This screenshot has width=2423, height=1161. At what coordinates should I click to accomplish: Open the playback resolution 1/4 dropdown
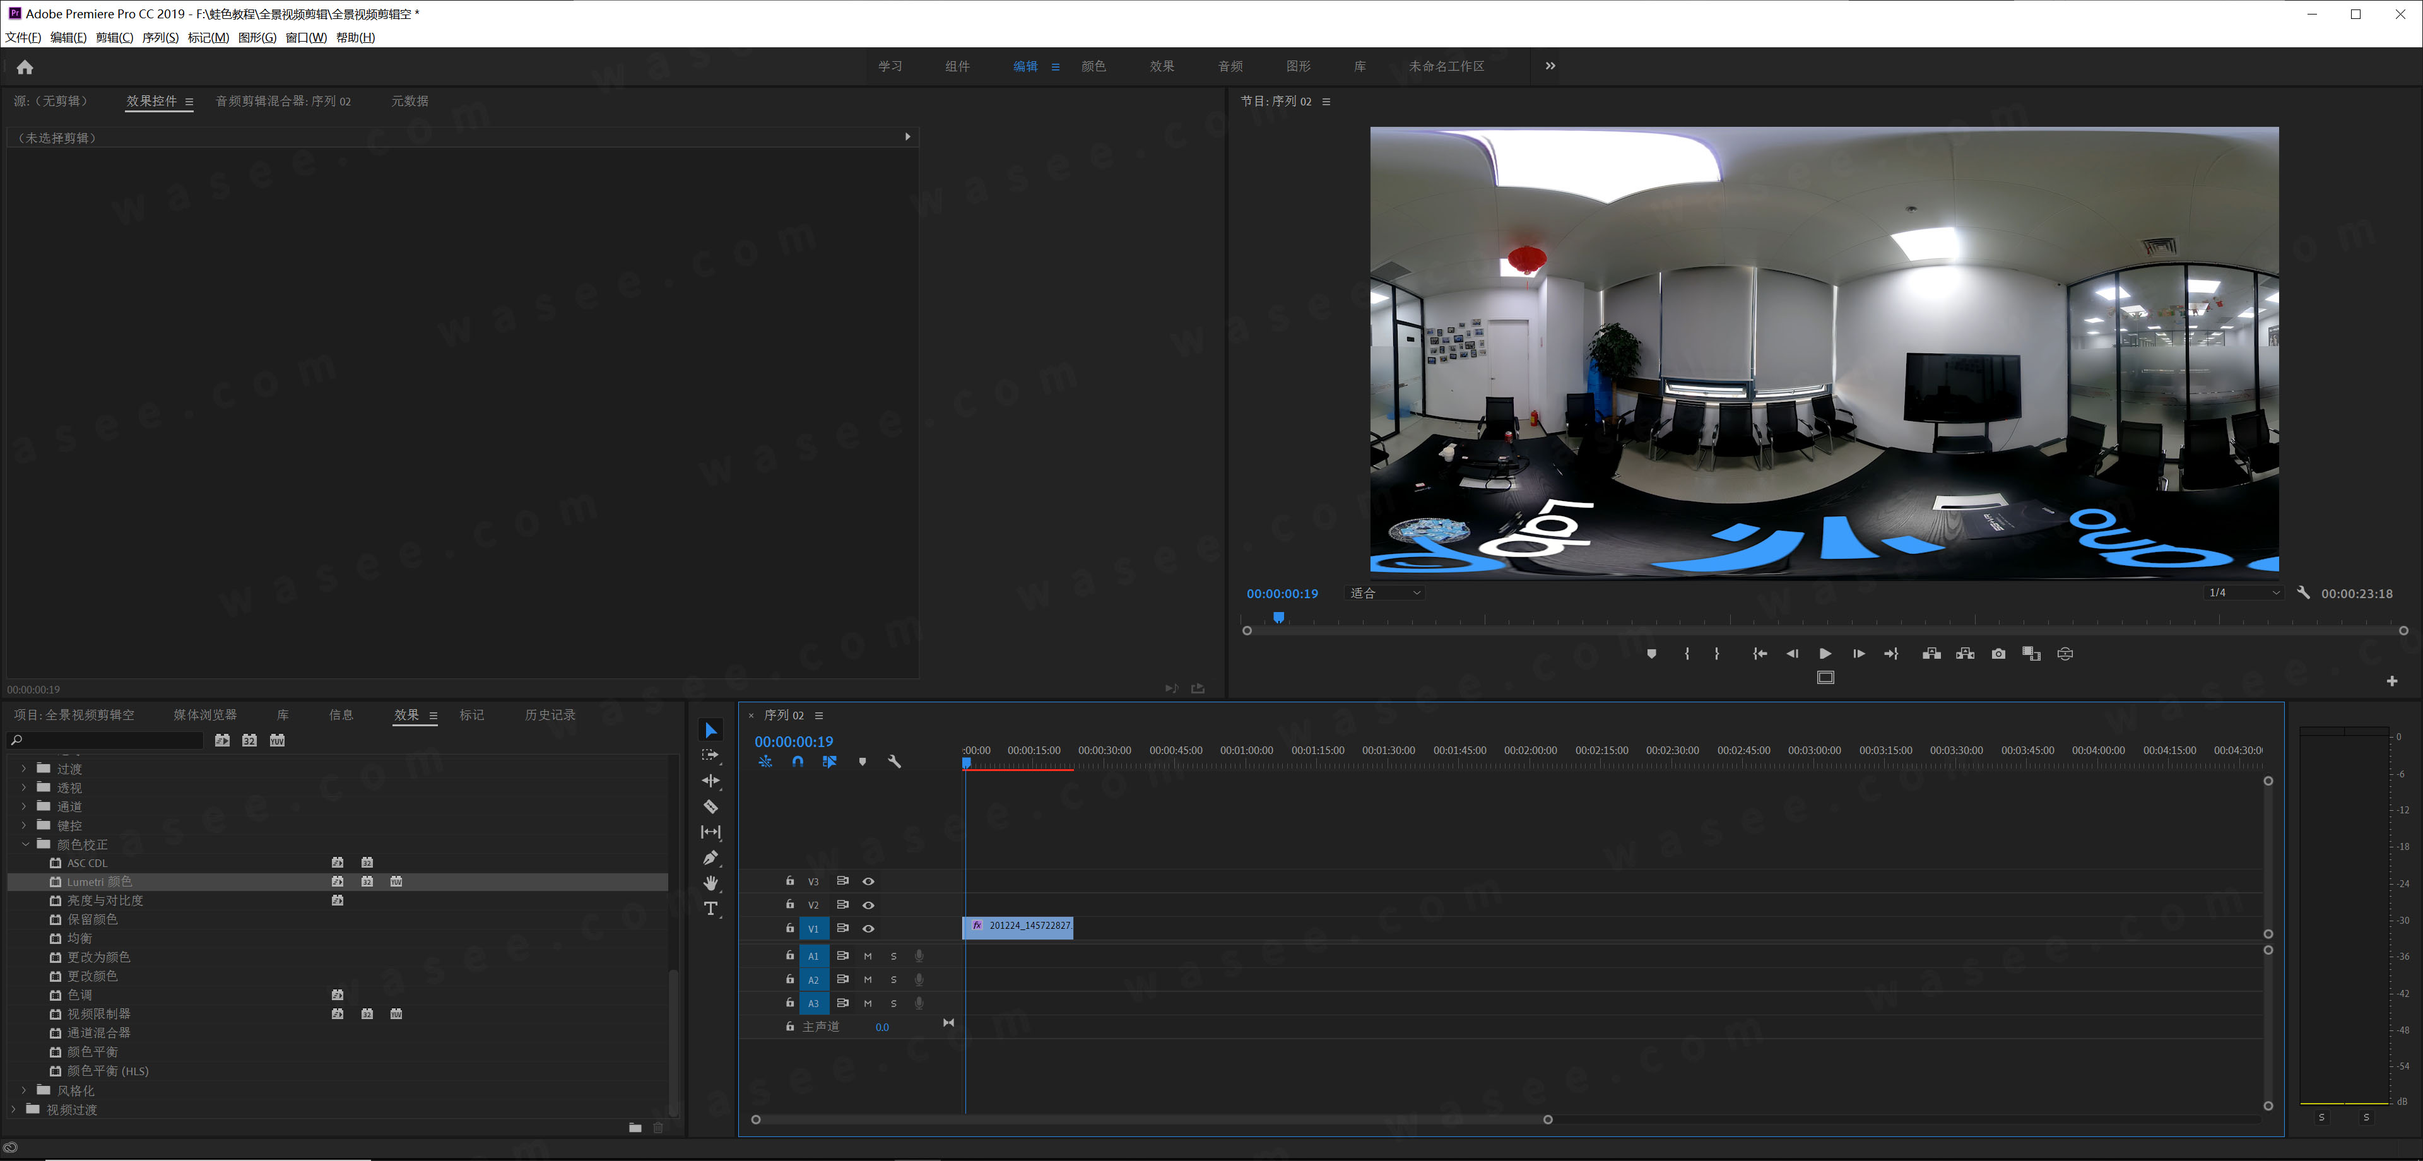pyautogui.click(x=2243, y=592)
